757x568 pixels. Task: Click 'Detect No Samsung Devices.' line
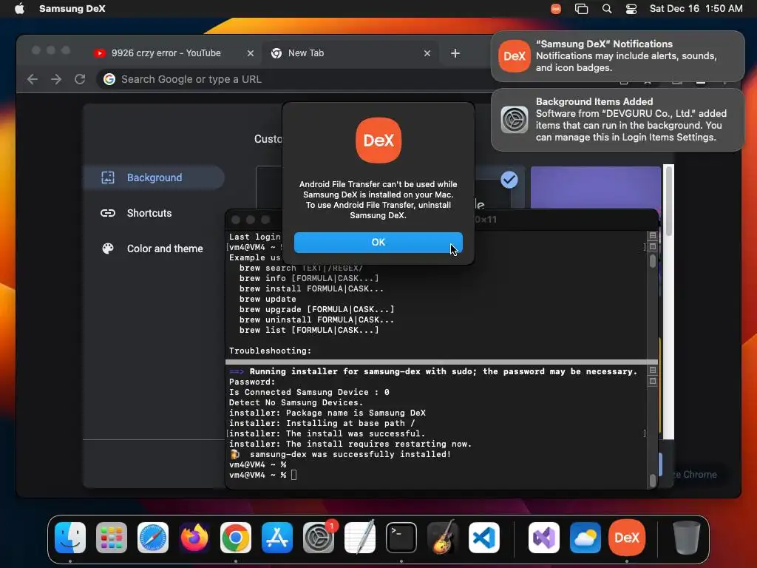pyautogui.click(x=296, y=402)
